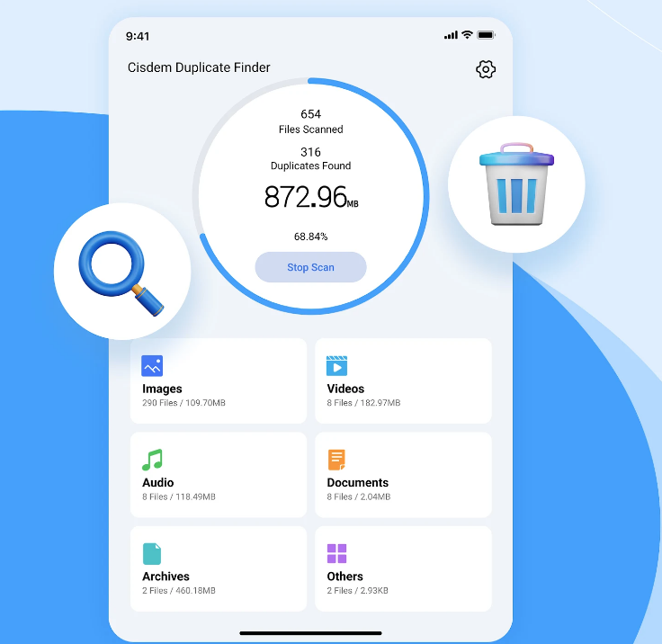The height and width of the screenshot is (644, 662).
Task: Tap the home indicator bar
Action: (310, 633)
